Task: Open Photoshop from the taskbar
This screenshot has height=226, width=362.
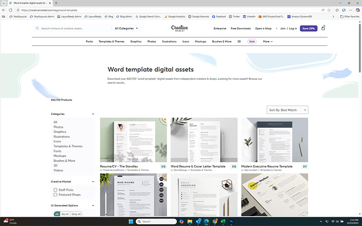Action: [x=231, y=221]
